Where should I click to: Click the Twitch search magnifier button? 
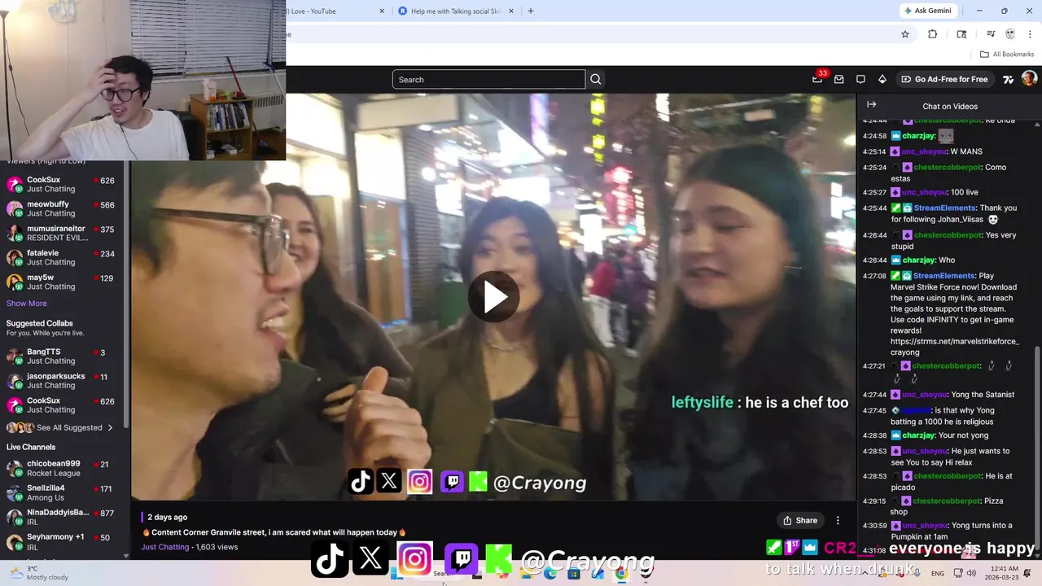click(596, 79)
